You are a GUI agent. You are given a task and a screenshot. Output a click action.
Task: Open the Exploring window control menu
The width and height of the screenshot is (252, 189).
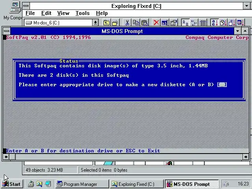26,6
